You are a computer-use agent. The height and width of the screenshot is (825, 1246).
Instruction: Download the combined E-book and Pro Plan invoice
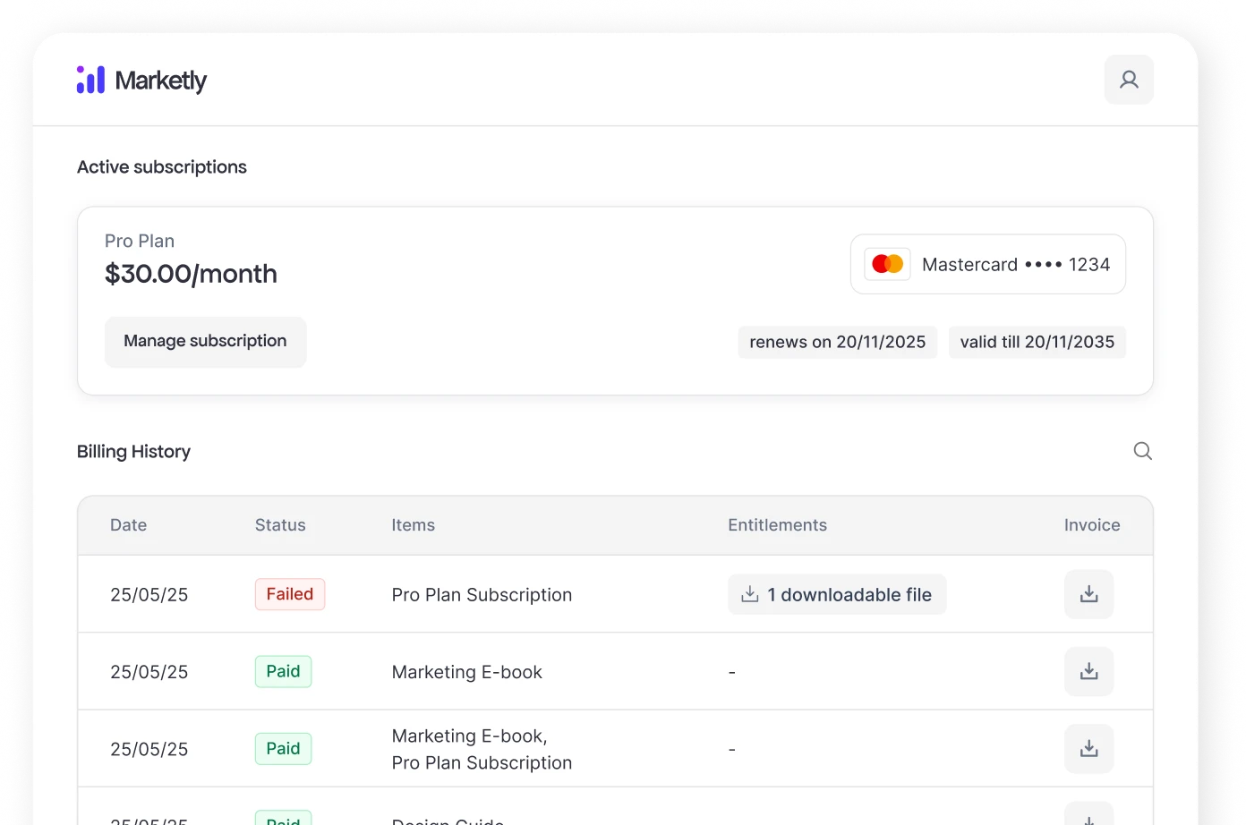click(1088, 748)
